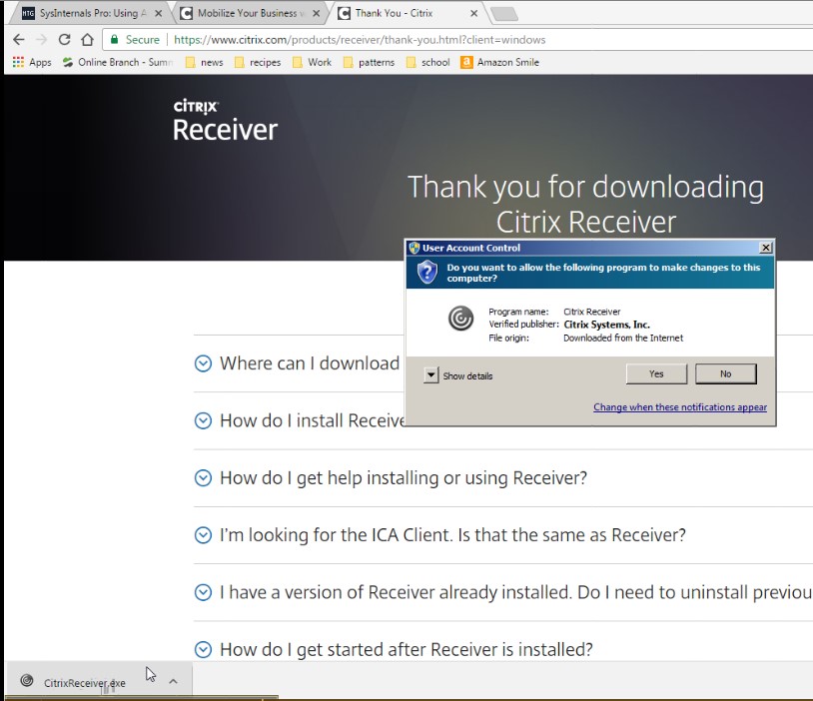Click the 'Thank you for downloading' heading
Viewport: 813px width, 701px height.
point(586,204)
